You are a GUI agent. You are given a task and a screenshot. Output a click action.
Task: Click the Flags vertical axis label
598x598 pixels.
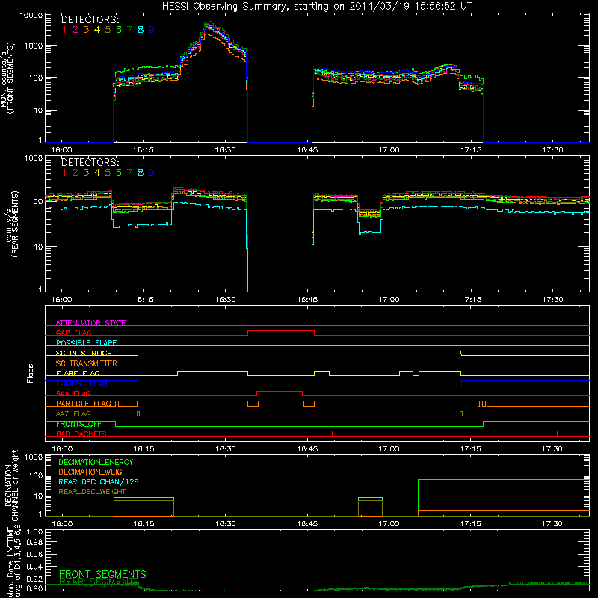(31, 373)
